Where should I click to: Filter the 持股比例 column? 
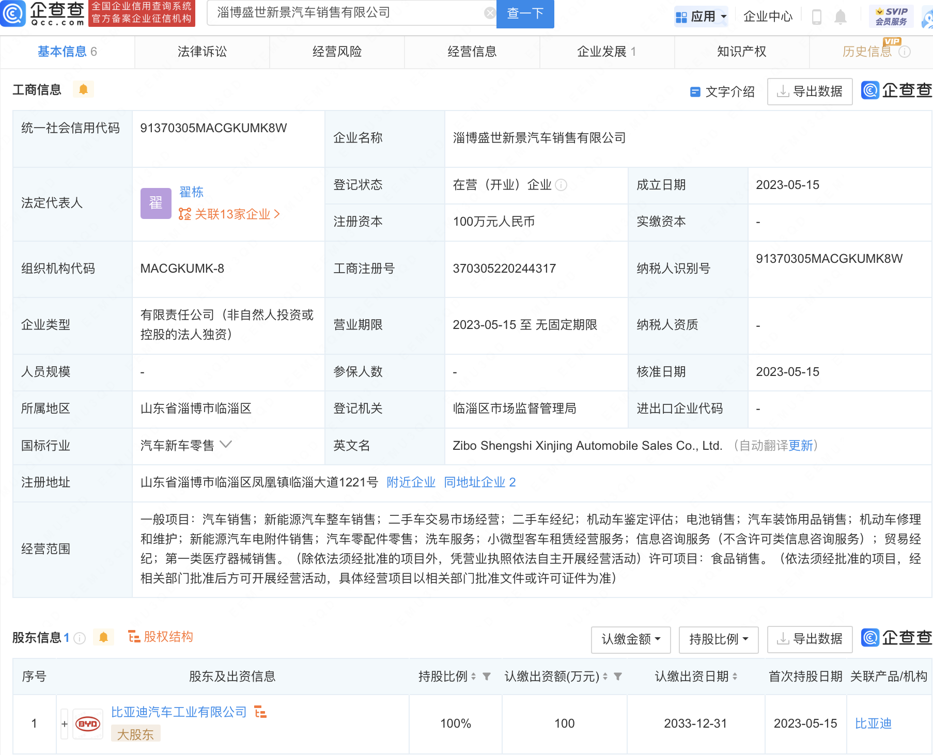click(x=486, y=677)
